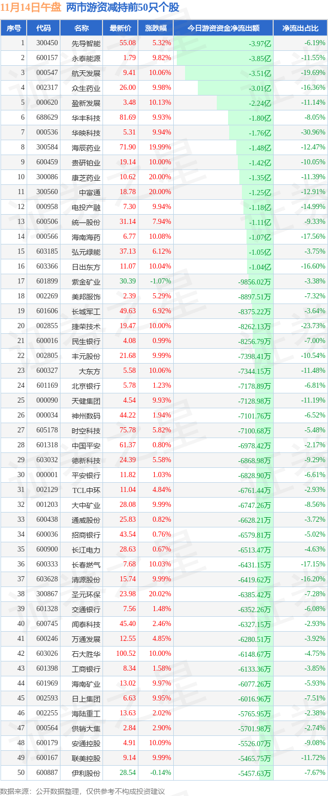Click code 600900 for 长江电力
328x796 pixels.
[47, 549]
